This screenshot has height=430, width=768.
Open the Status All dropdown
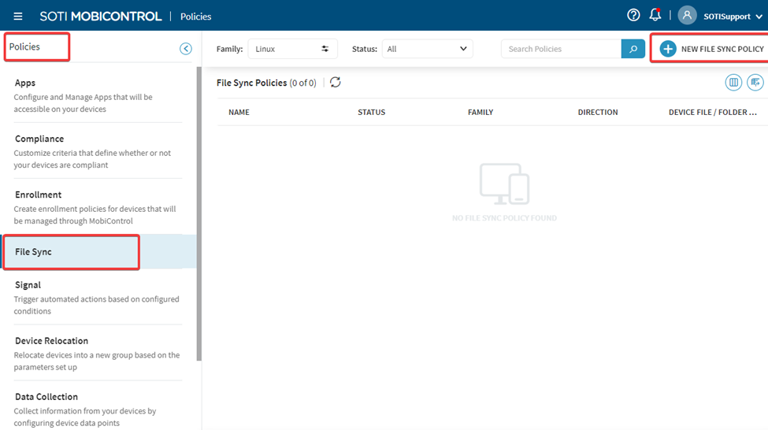click(x=427, y=49)
